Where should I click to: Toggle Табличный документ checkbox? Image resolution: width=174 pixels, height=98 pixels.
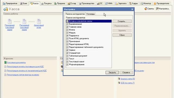point(67,56)
